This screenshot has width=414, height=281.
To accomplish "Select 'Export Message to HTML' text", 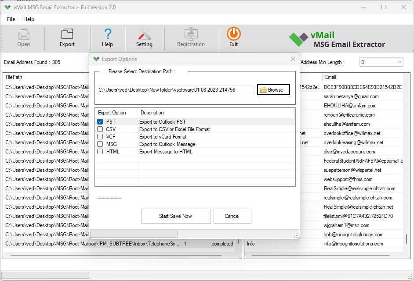I will pos(166,151).
